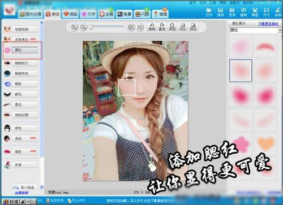Select the red-eye removal (消除红眼) icon
The image size is (283, 205).
(x=7, y=115)
